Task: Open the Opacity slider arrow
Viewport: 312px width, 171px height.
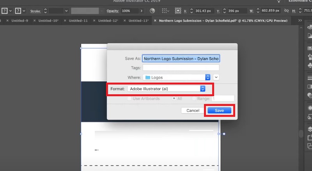Action: 142,11
